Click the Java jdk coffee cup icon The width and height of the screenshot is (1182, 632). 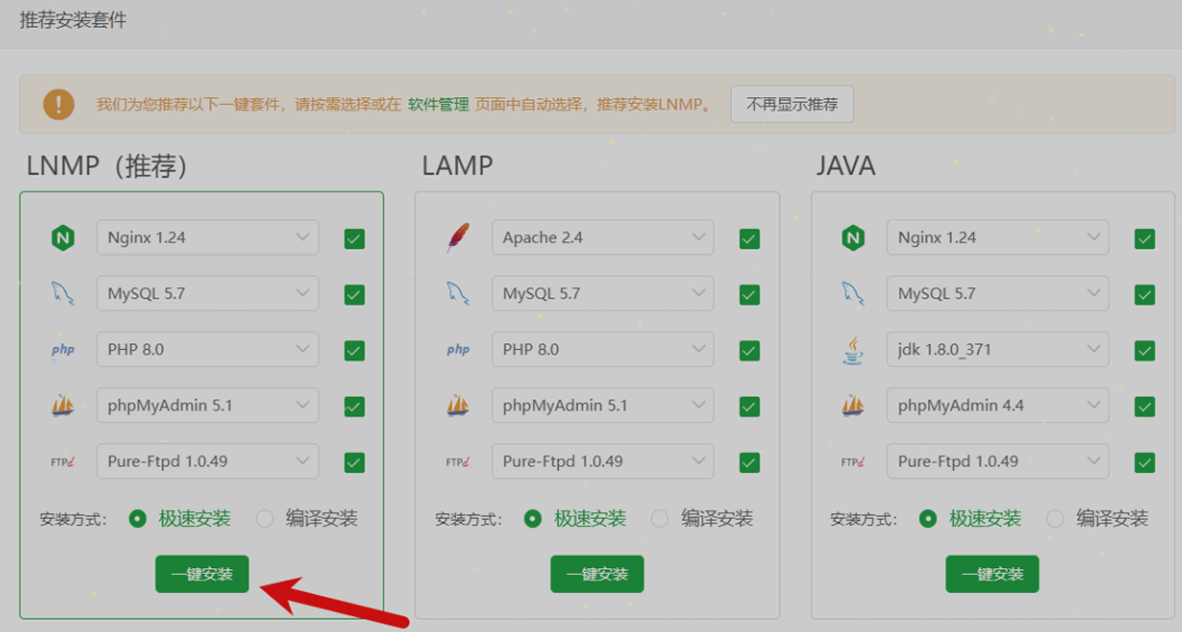pos(853,350)
